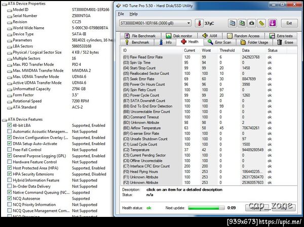Toggle the 48-bit LBA checkbox
Viewport: 304px width, 227px height.
9,125
